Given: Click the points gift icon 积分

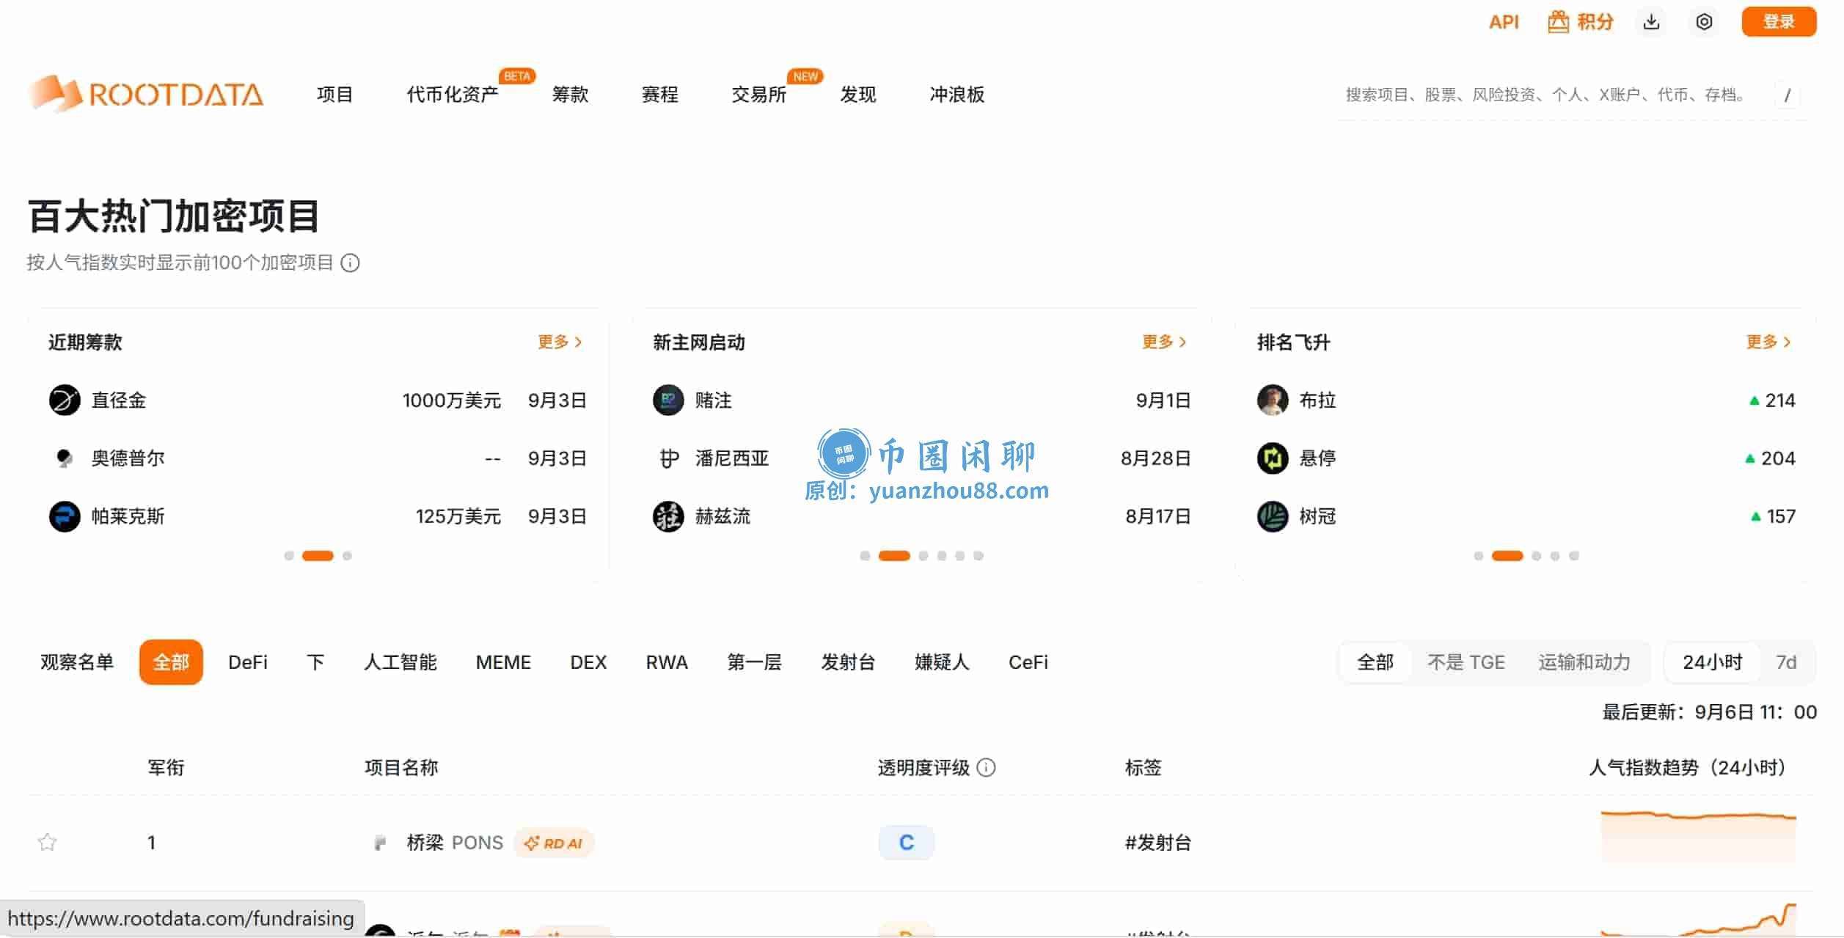Looking at the screenshot, I should pos(1581,22).
